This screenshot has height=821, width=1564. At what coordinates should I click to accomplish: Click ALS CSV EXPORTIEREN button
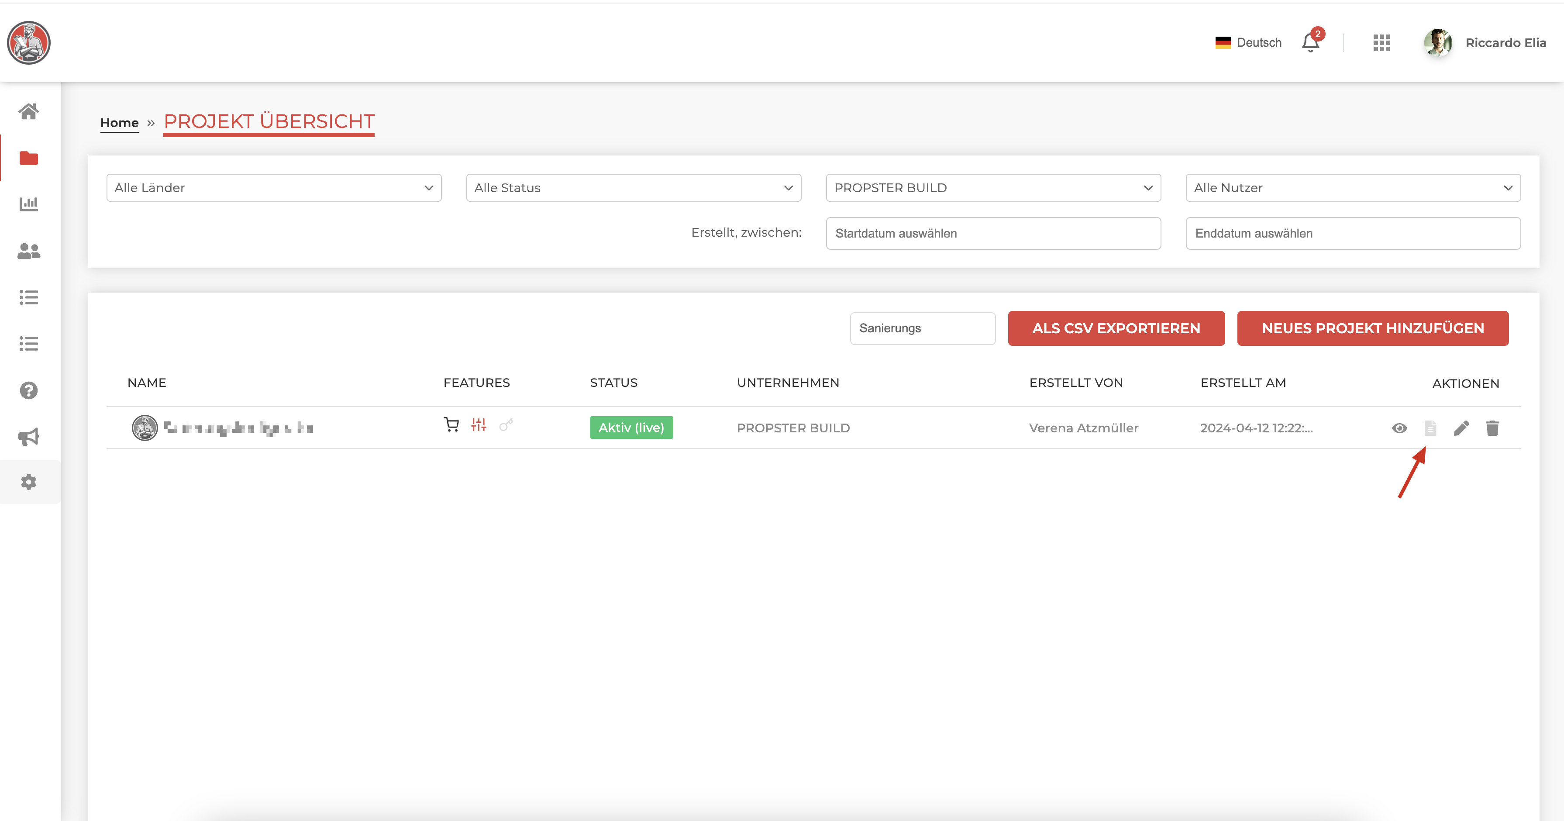click(1116, 328)
